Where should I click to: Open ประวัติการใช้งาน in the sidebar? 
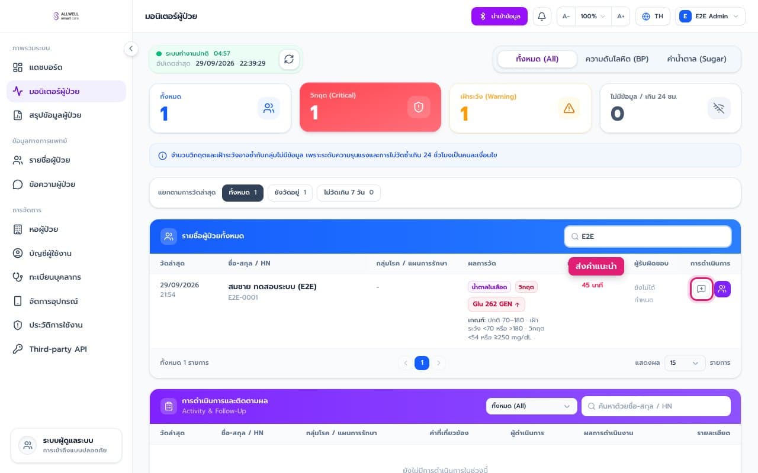coord(66,325)
